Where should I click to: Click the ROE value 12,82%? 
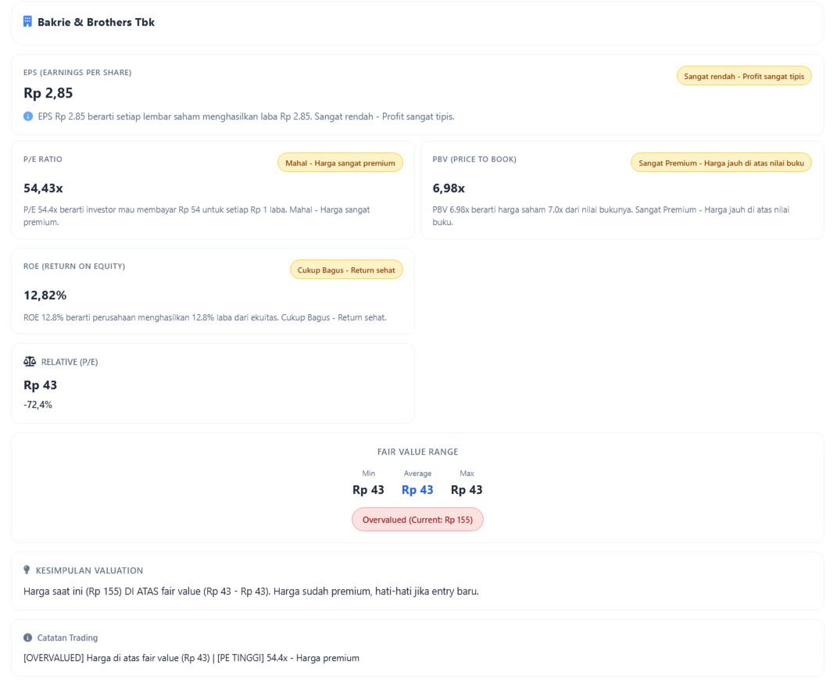[x=45, y=295]
